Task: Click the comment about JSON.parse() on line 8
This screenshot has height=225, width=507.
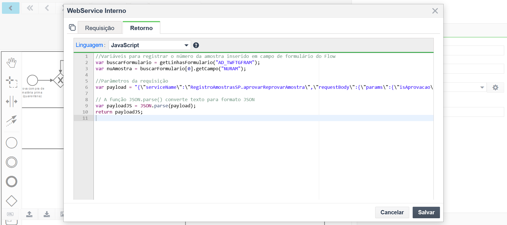Action: tap(175, 99)
